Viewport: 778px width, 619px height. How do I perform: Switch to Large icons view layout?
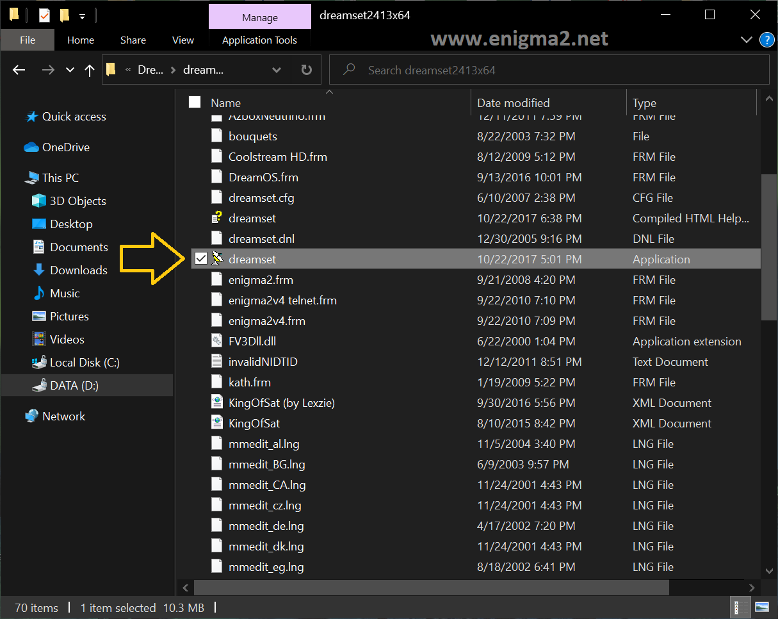click(x=761, y=607)
